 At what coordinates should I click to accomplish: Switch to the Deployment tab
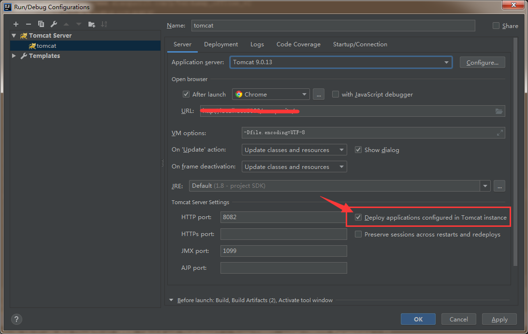221,44
